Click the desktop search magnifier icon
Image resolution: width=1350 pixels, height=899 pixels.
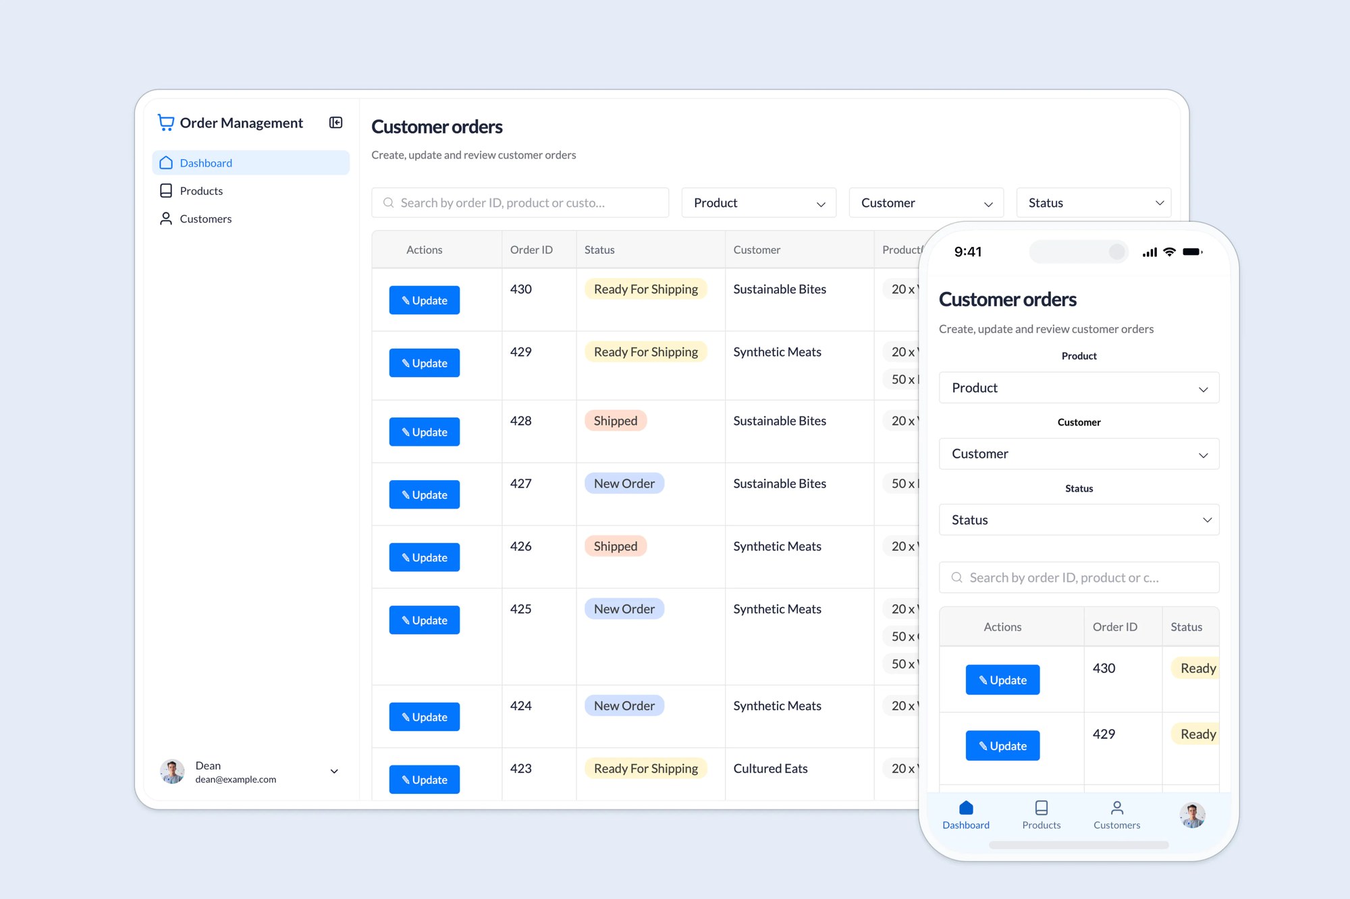click(x=388, y=202)
